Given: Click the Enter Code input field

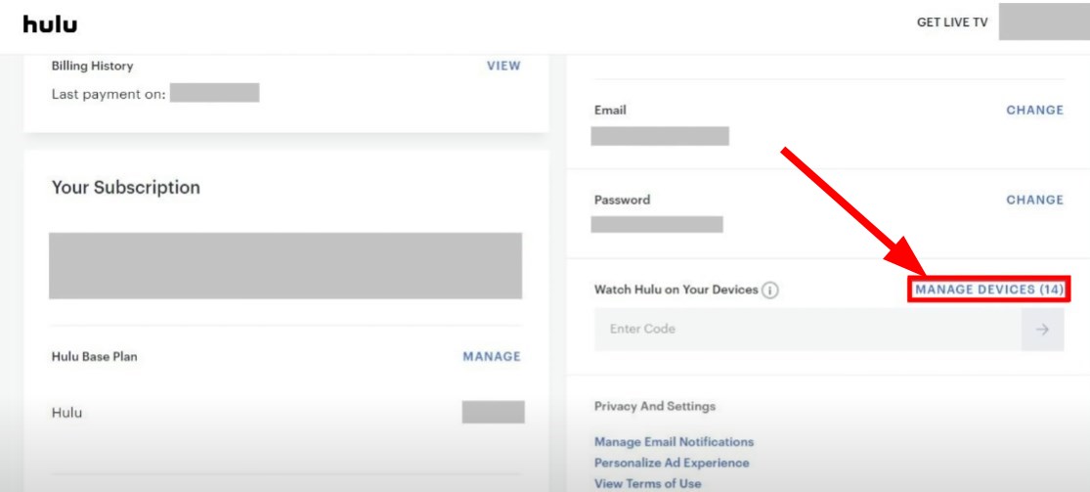Looking at the screenshot, I should pyautogui.click(x=807, y=330).
